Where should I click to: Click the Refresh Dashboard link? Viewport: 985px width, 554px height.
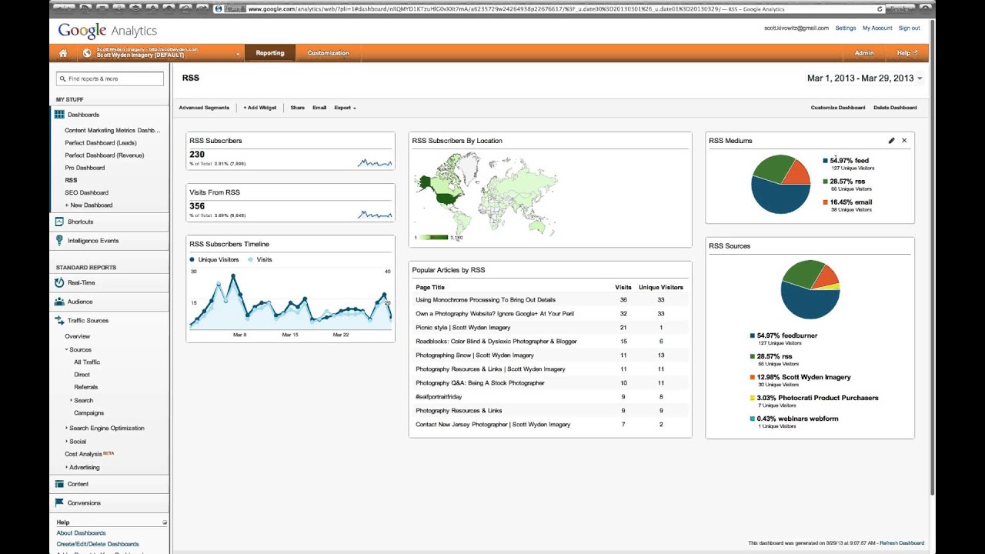tap(902, 543)
